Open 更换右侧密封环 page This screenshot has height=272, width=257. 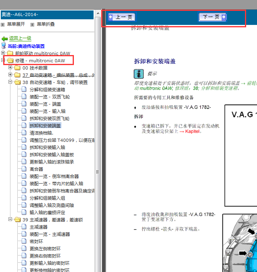(x=45, y=256)
